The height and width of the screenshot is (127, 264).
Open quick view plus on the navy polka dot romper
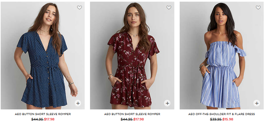pos(78,103)
